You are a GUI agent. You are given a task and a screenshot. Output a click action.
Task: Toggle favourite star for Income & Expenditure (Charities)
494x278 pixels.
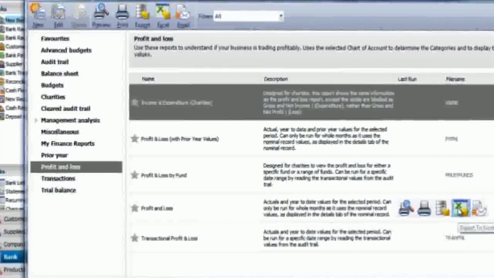point(135,103)
